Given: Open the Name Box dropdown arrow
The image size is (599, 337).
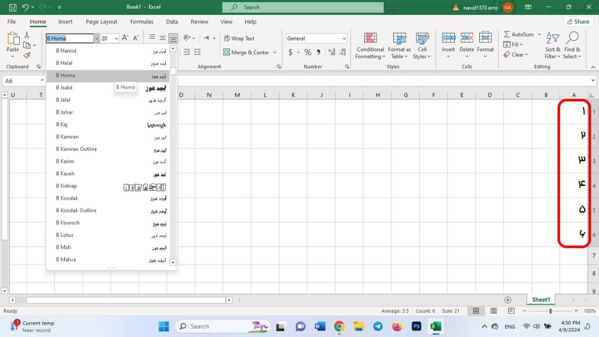Looking at the screenshot, I should coord(42,80).
